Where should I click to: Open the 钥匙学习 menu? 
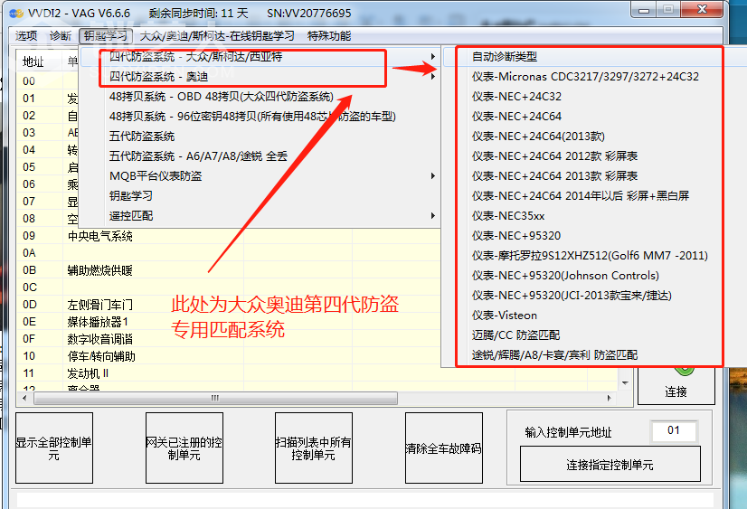[105, 35]
